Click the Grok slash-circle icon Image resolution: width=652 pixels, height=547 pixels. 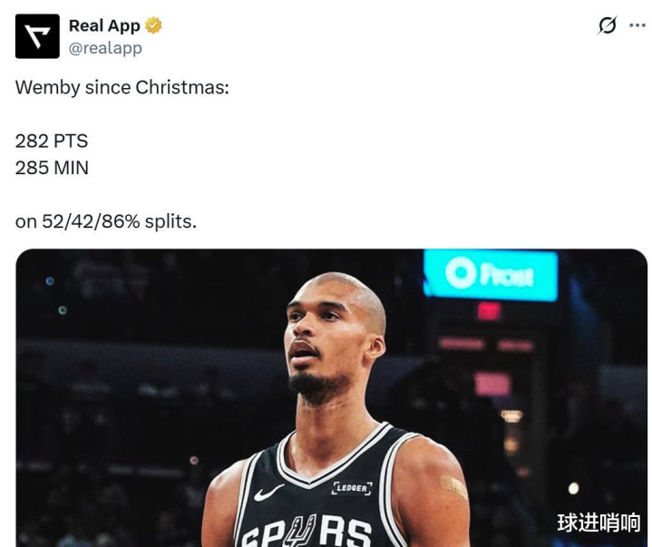pos(607,25)
